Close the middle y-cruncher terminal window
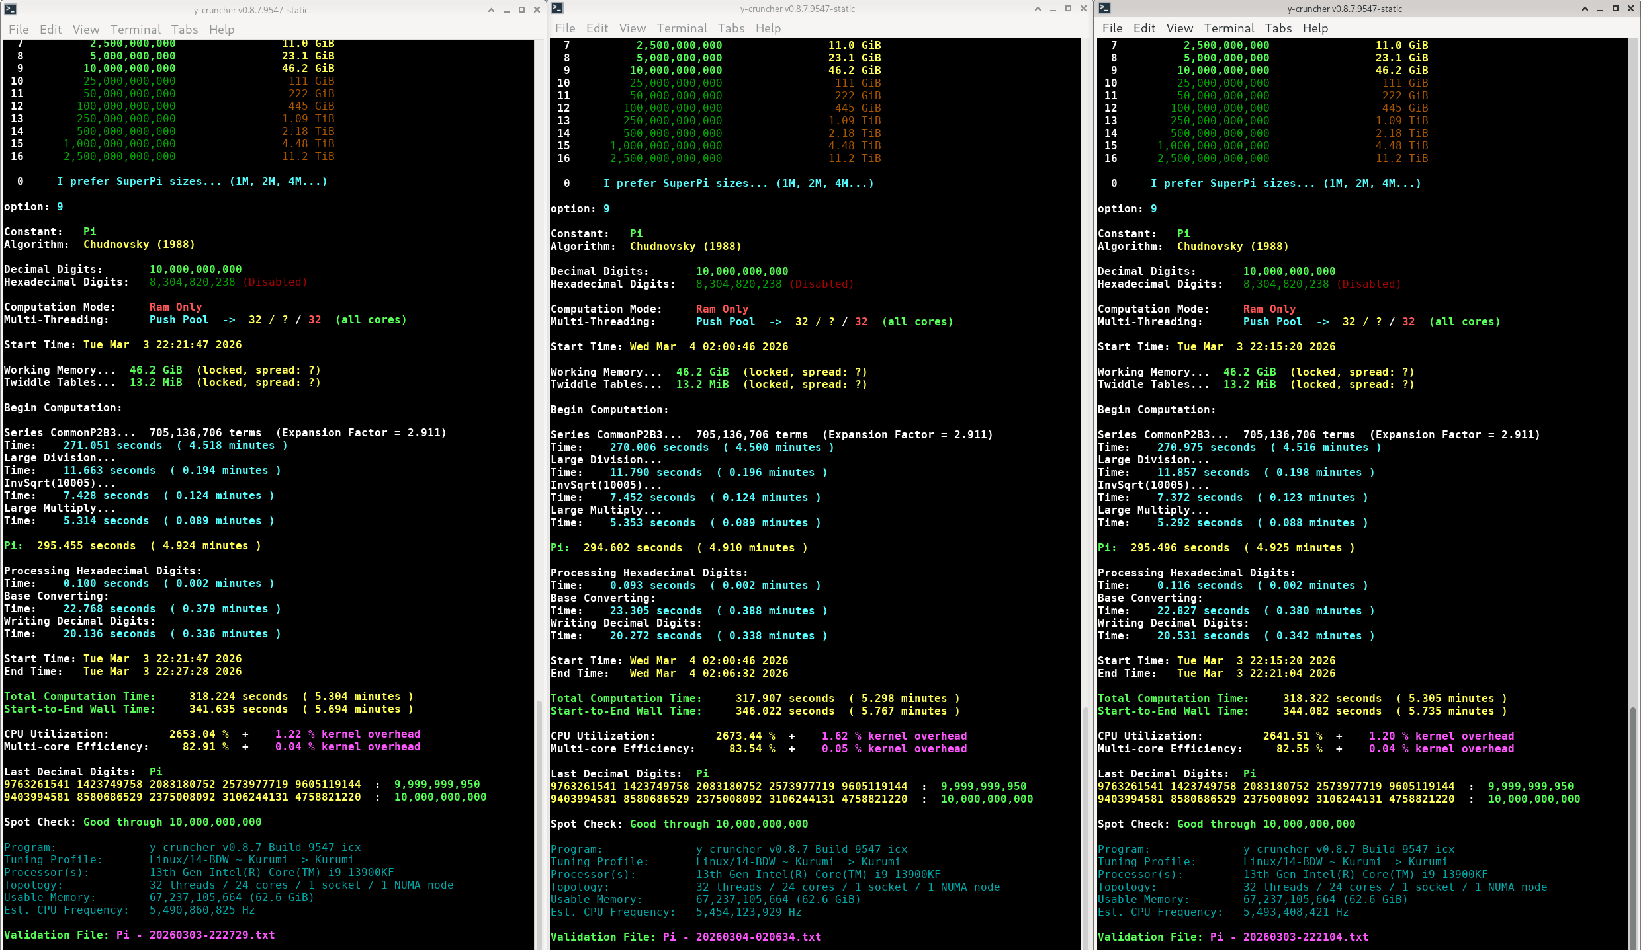This screenshot has width=1641, height=950. (1083, 9)
